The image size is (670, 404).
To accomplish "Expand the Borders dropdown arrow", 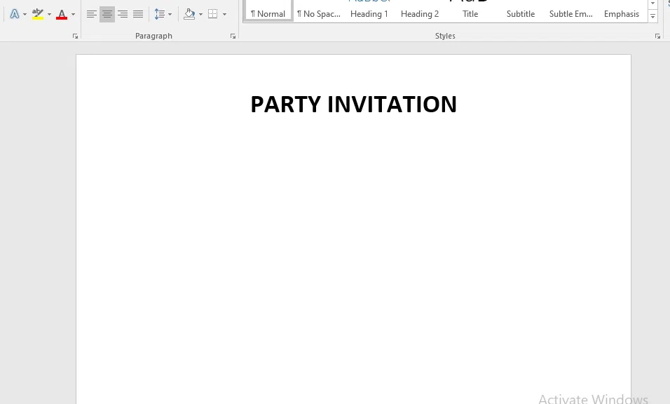I will click(224, 14).
